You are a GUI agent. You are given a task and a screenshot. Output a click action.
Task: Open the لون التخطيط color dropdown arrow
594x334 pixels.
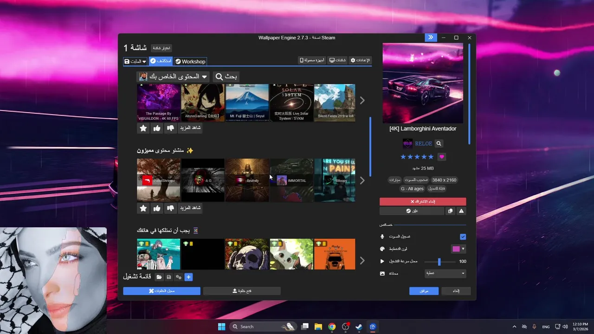pyautogui.click(x=463, y=249)
